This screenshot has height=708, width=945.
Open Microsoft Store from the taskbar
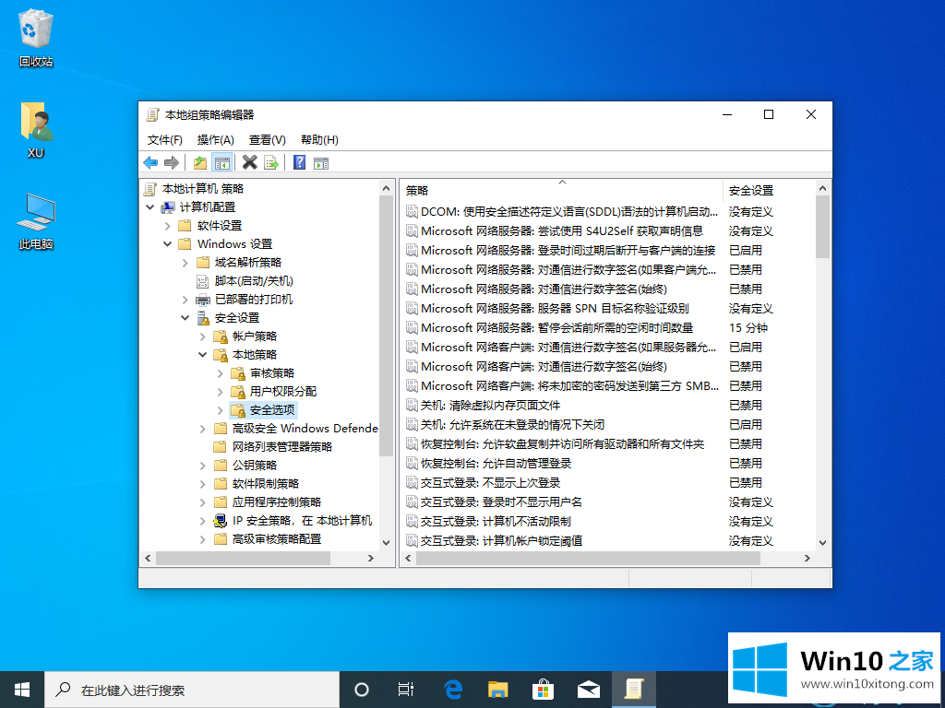[x=543, y=690]
